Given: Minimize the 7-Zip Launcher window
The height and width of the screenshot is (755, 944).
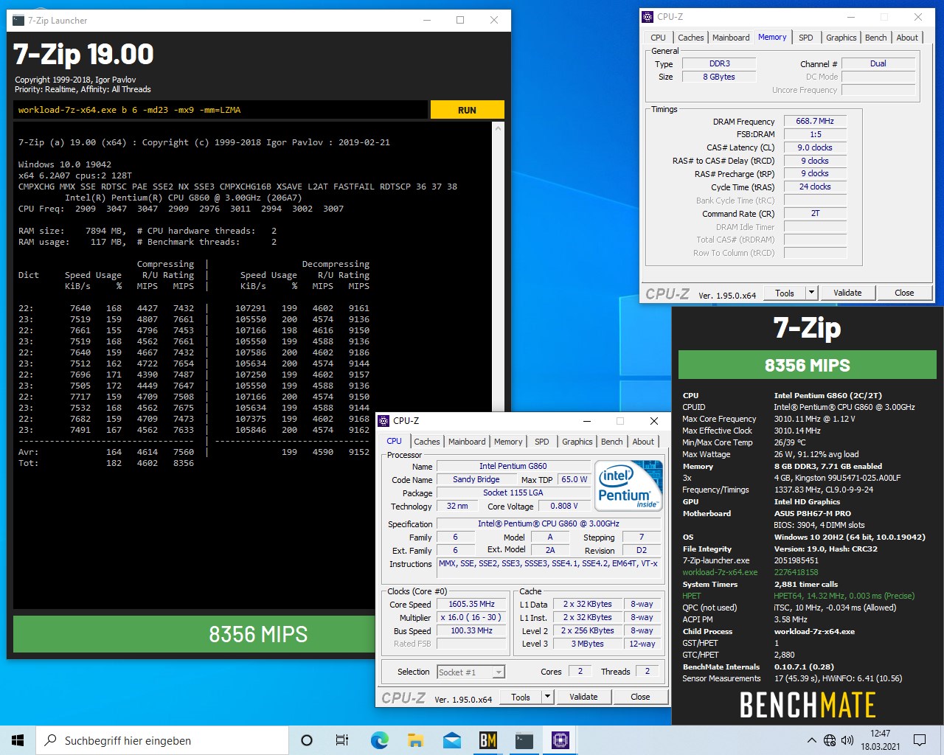Looking at the screenshot, I should click(x=426, y=21).
